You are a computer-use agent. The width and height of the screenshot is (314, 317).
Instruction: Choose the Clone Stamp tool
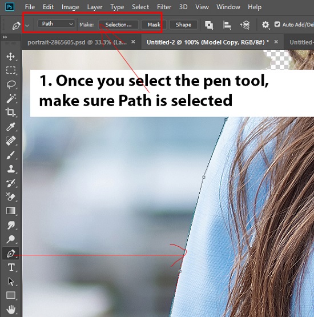10,169
